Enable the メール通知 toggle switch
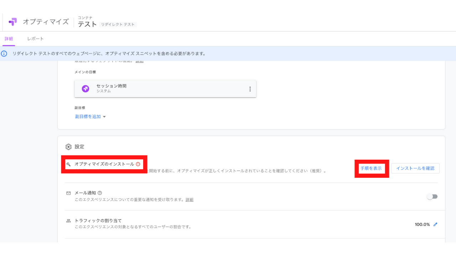The image size is (456, 256). click(x=432, y=197)
